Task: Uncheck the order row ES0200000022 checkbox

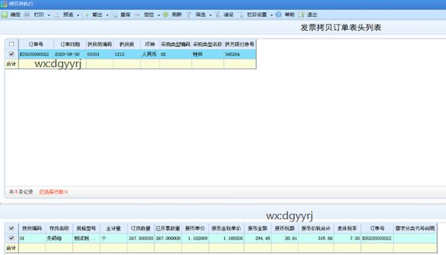Action: [x=11, y=54]
